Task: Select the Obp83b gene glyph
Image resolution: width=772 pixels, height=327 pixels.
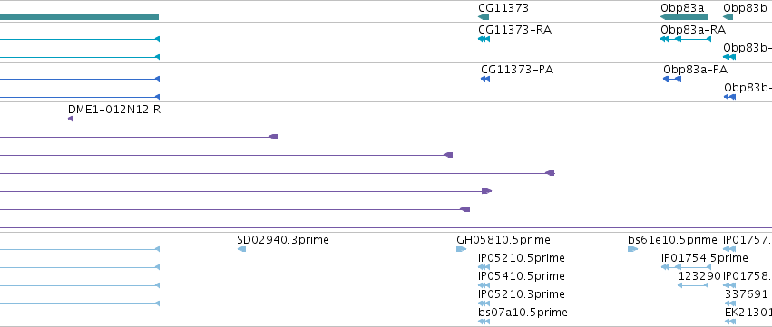Action: (x=728, y=17)
